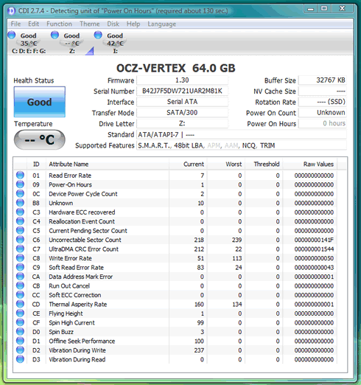Click status icon of Data Address Mark Error
Viewport: 361px width, 385px height.
(x=20, y=277)
